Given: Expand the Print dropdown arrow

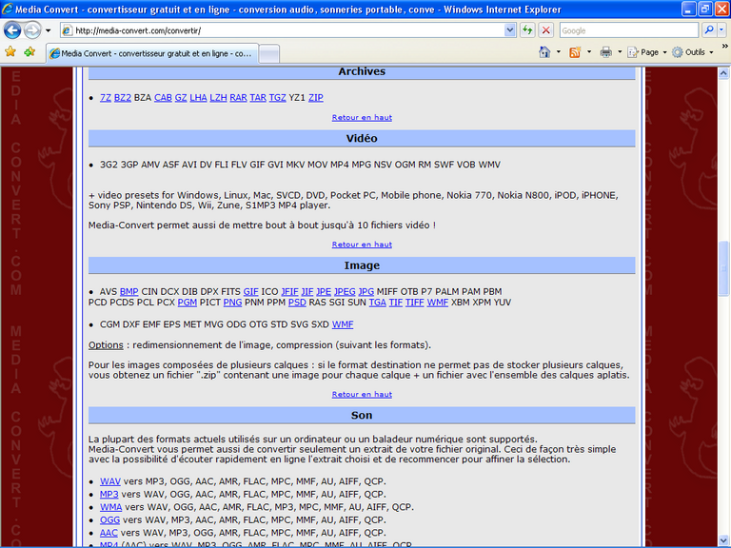Looking at the screenshot, I should tap(620, 52).
